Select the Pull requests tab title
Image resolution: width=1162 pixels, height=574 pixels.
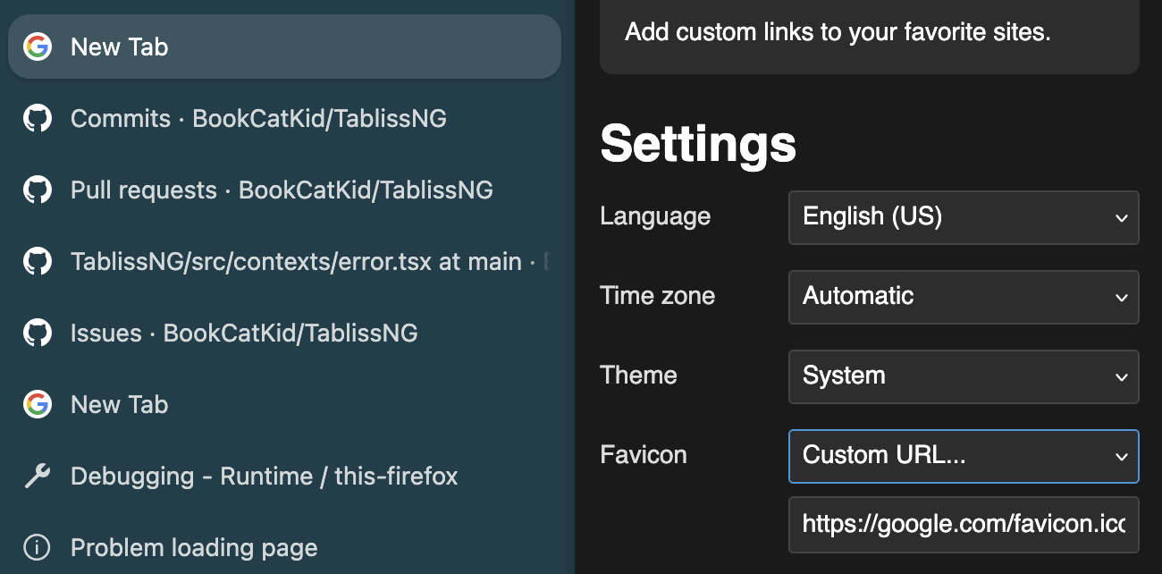(x=282, y=190)
